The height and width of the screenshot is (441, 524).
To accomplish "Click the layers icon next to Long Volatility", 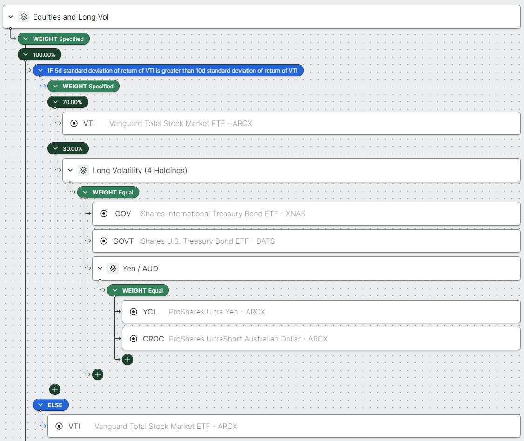I will [x=83, y=170].
